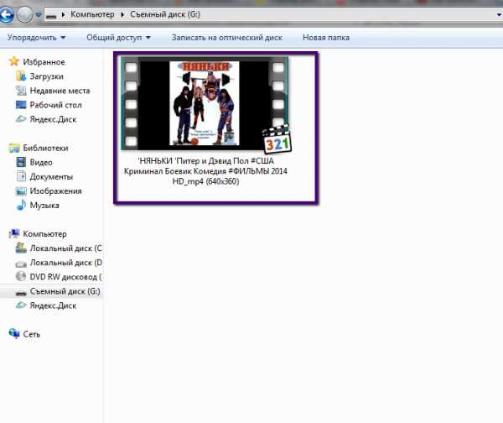Select Локальный диск (C:) drive
The image size is (503, 423).
[x=64, y=248]
